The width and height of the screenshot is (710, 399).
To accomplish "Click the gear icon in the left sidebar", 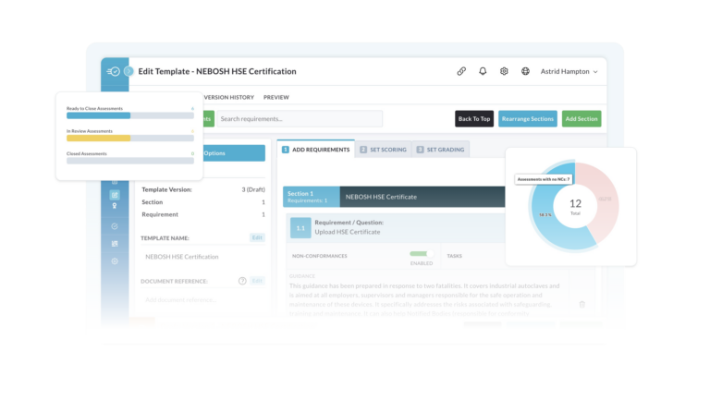I will pos(115,261).
